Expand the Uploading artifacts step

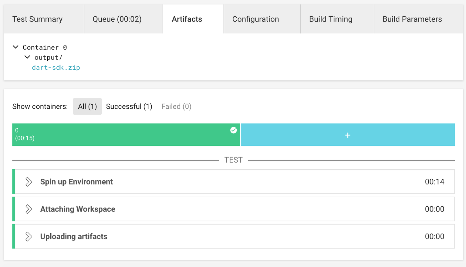[74, 236]
